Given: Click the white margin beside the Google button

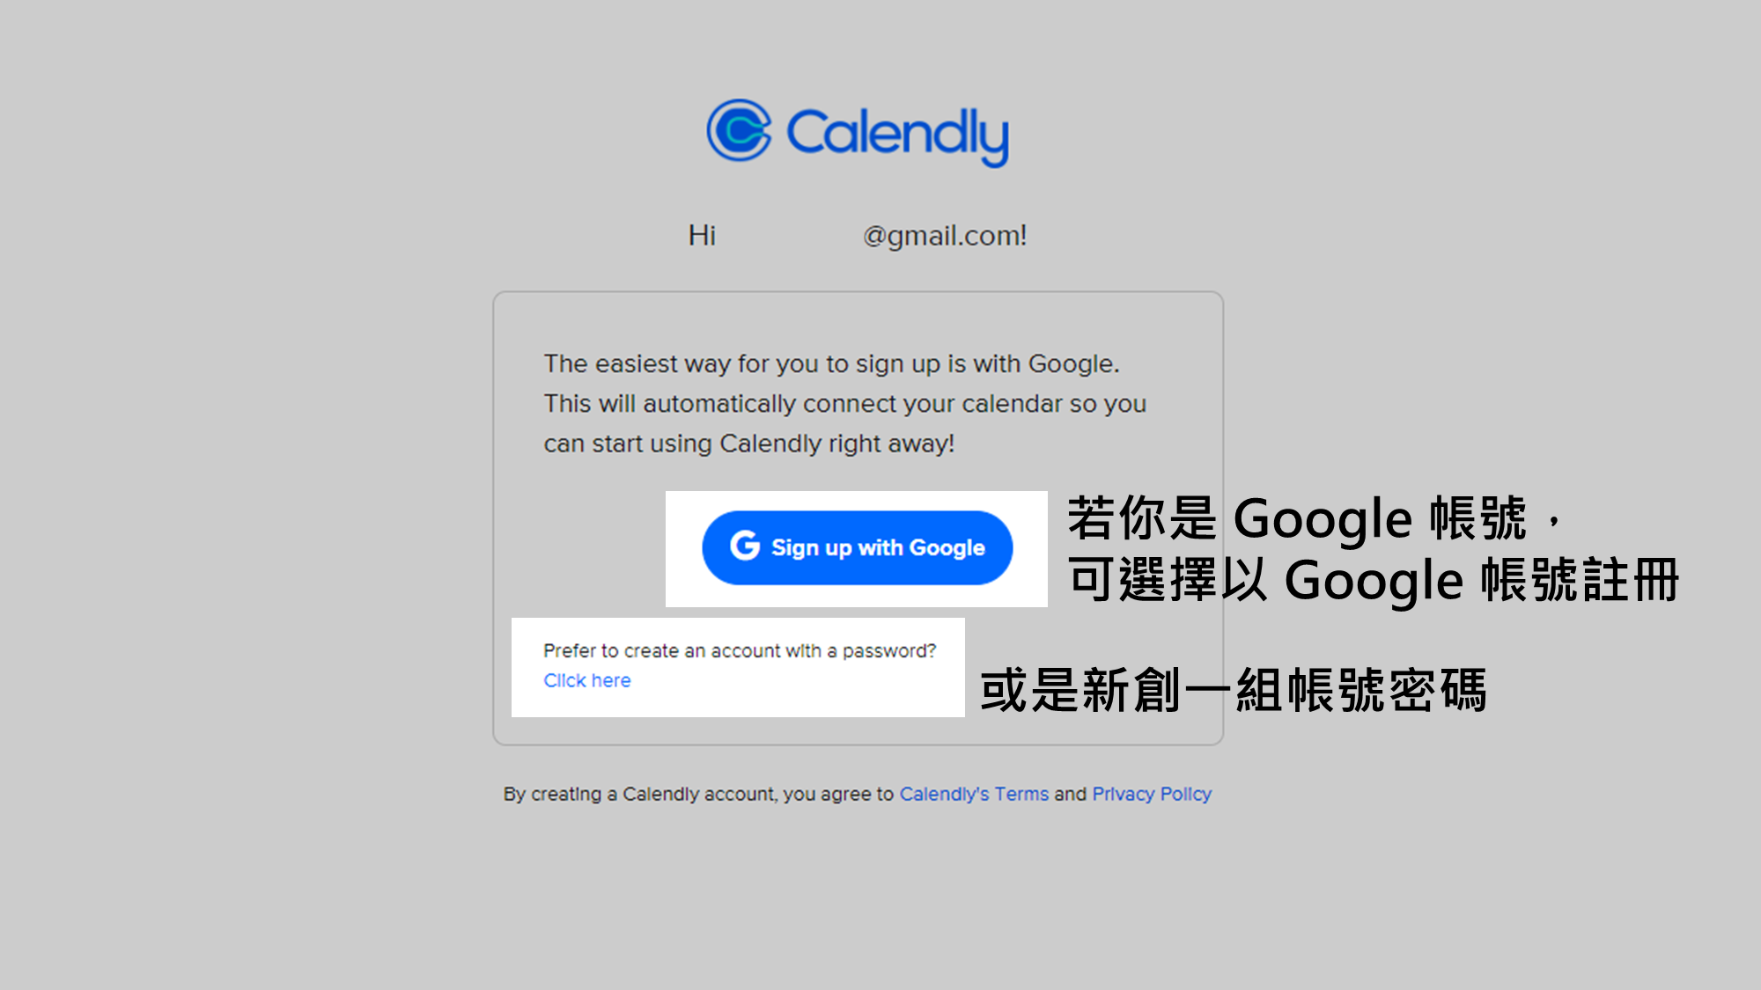Looking at the screenshot, I should pos(683,548).
